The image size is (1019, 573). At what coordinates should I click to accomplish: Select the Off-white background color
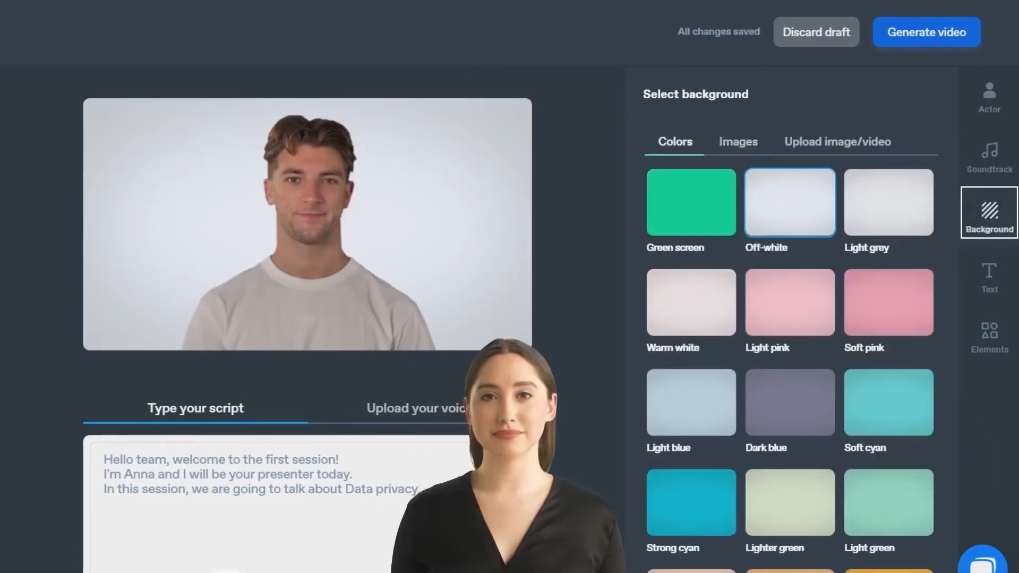[x=790, y=202]
